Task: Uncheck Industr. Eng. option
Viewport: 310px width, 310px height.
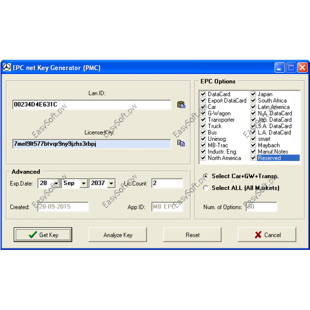Action: click(203, 152)
